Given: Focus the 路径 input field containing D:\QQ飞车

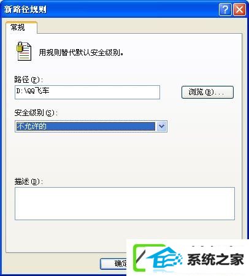Looking at the screenshot, I should (87, 92).
